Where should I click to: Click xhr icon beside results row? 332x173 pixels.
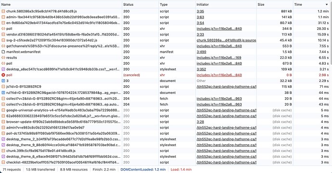click(x=3, y=58)
